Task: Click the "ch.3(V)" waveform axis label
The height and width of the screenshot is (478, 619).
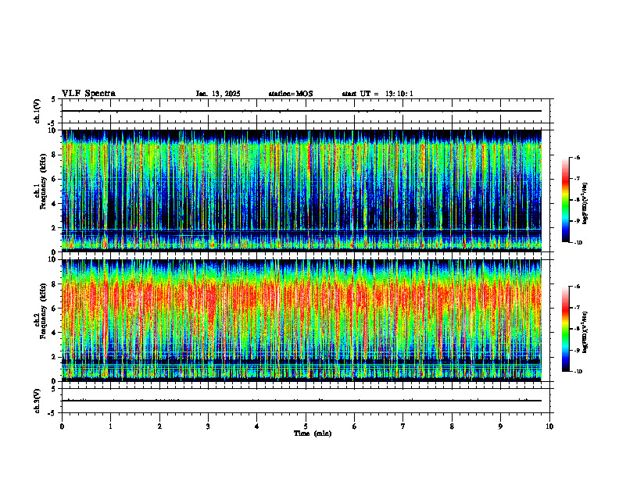Action: 38,401
